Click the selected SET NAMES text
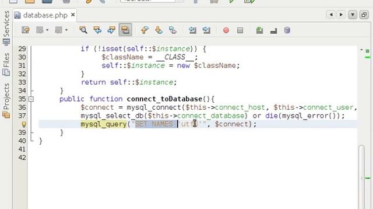 (x=156, y=124)
